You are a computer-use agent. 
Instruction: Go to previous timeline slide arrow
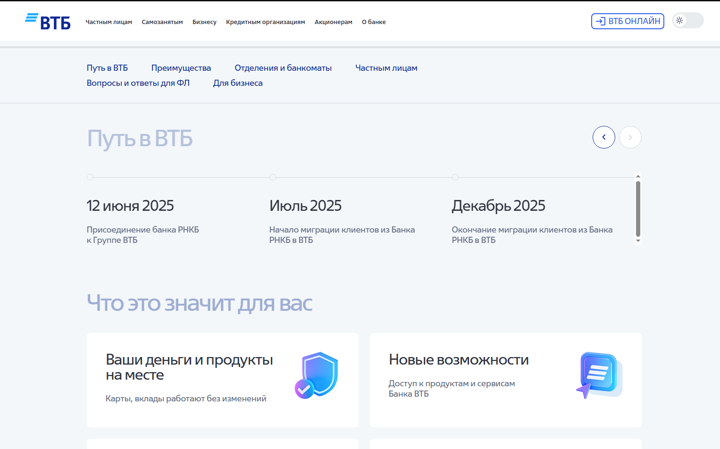604,137
